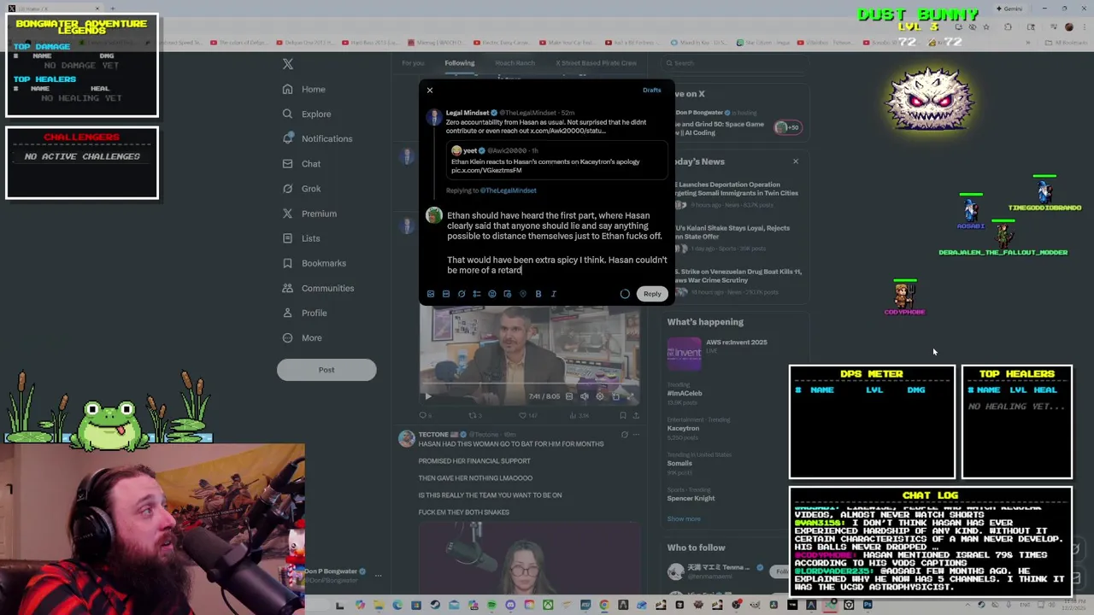Reply to the video post
The image size is (1094, 615).
pos(425,416)
